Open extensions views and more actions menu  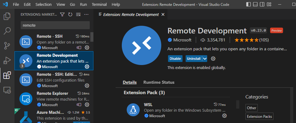pyautogui.click(x=86, y=14)
